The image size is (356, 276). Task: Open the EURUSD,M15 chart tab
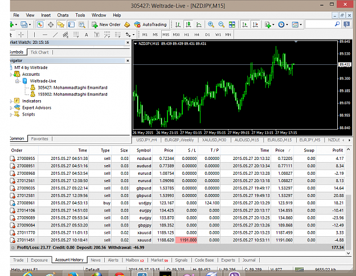click(x=280, y=140)
